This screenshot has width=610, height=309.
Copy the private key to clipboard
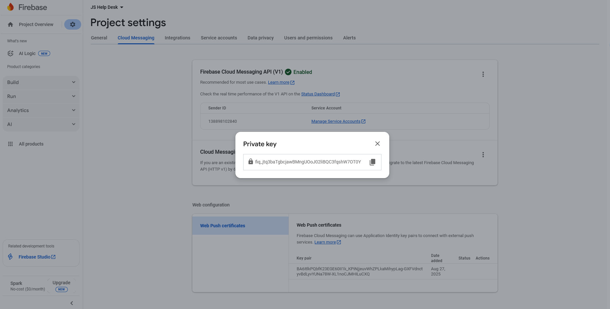click(x=372, y=162)
